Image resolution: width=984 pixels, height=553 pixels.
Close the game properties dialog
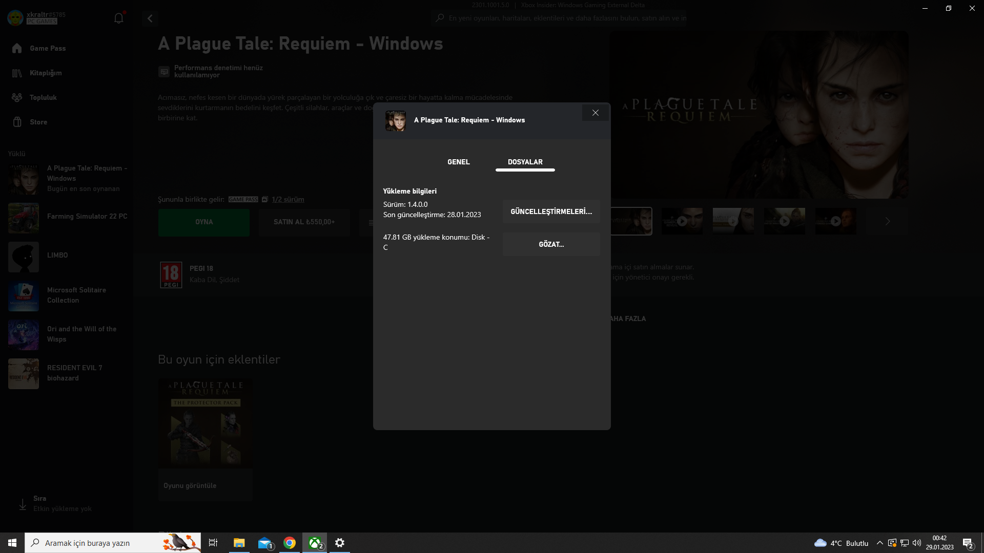595,113
